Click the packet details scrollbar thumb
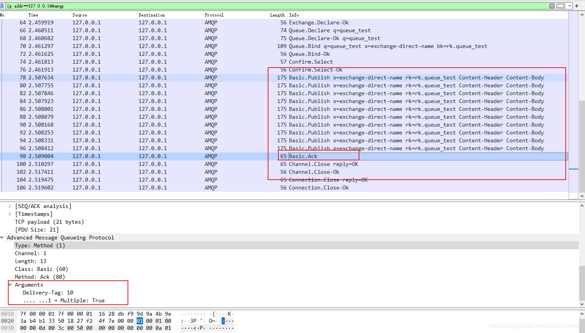 pyautogui.click(x=582, y=283)
